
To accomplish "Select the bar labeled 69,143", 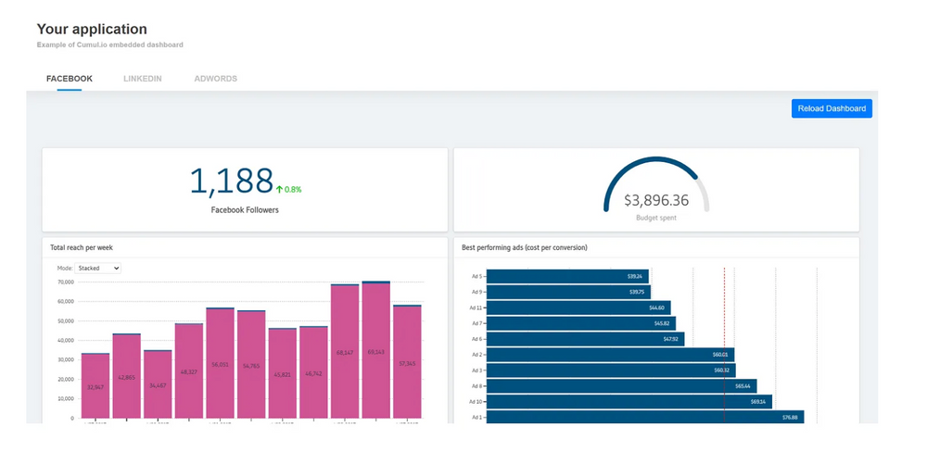I will 375,352.
